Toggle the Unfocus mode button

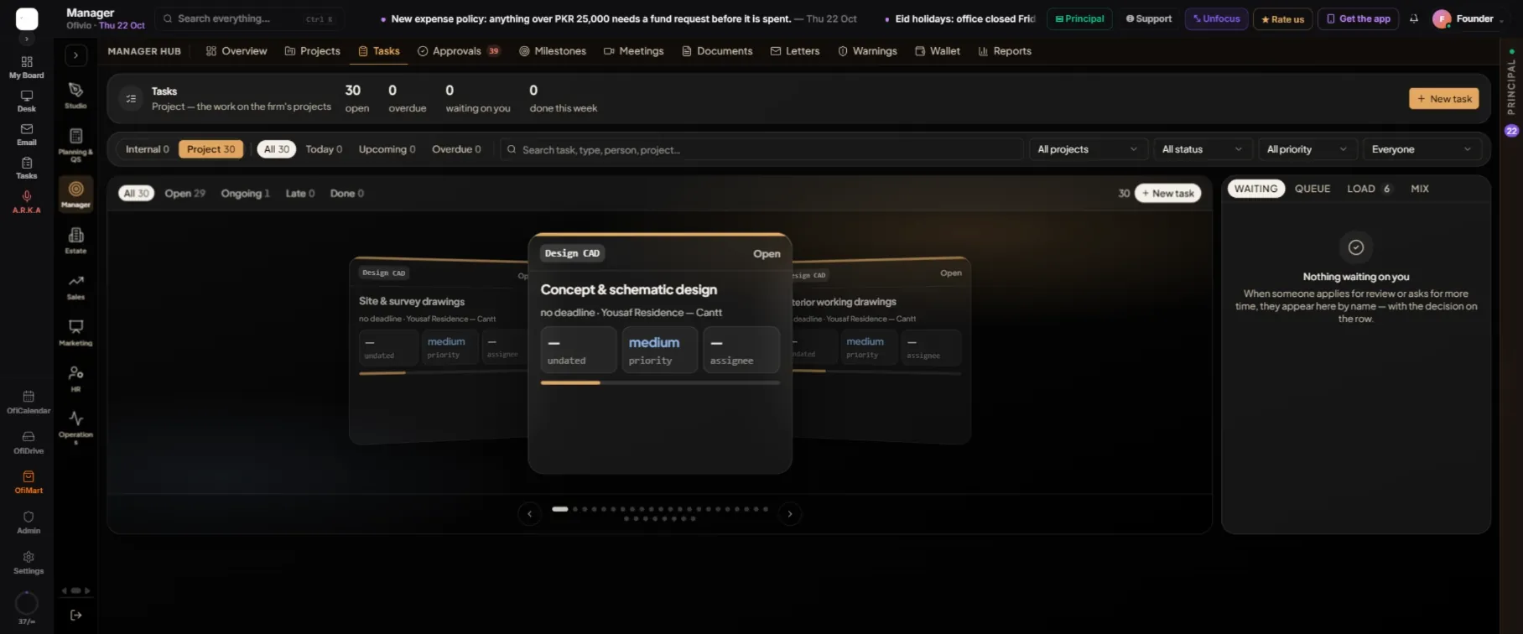[1216, 18]
